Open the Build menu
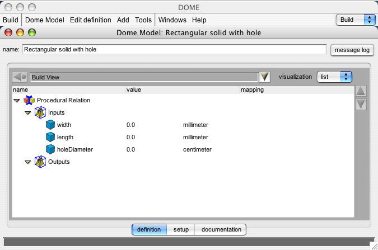 [11, 20]
